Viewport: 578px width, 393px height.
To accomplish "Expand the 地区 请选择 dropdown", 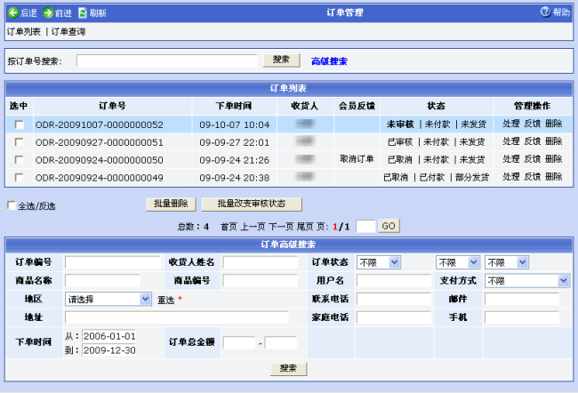I will 108,300.
